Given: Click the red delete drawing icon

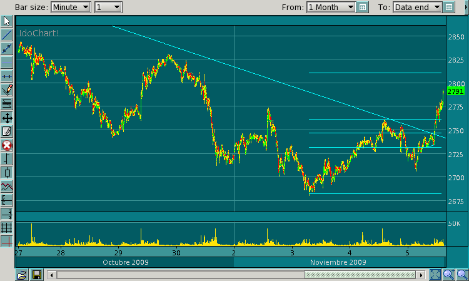Looking at the screenshot, I should (7, 145).
